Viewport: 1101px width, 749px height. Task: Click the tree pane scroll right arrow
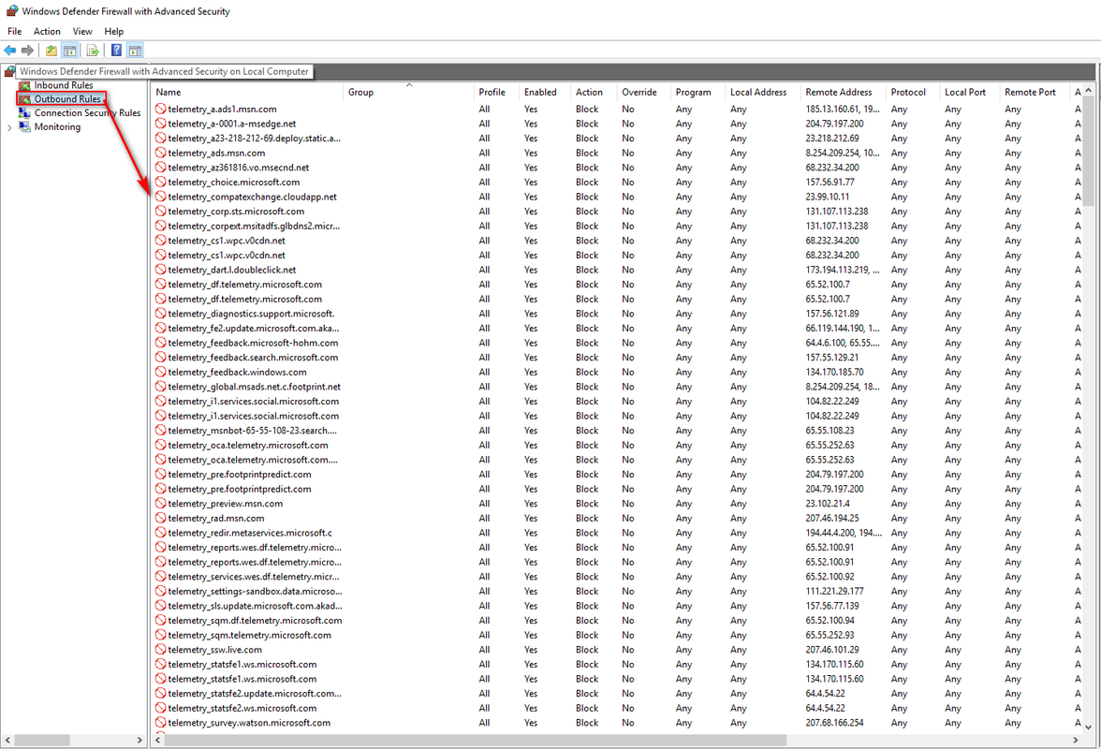tap(139, 740)
